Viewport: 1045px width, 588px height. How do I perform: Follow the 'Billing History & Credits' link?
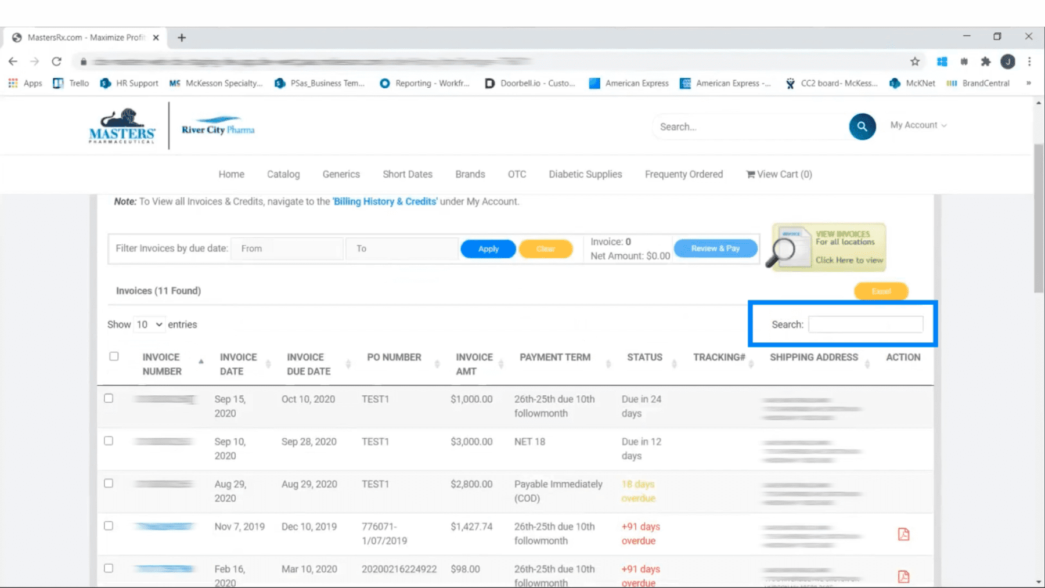(x=385, y=201)
